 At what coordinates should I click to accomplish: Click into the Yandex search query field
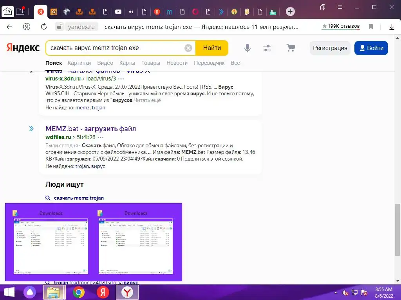click(116, 48)
